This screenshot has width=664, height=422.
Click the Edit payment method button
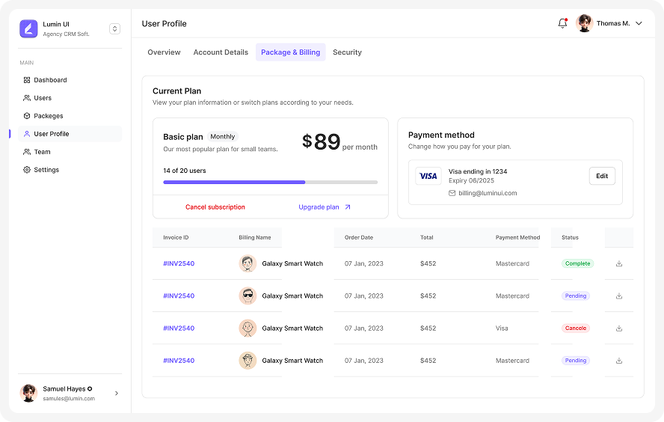[602, 177]
